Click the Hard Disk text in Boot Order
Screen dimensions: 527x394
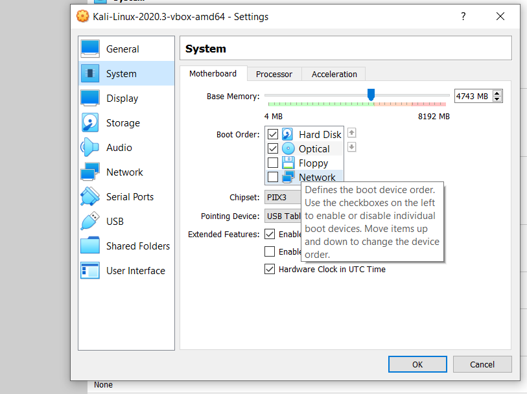point(320,134)
